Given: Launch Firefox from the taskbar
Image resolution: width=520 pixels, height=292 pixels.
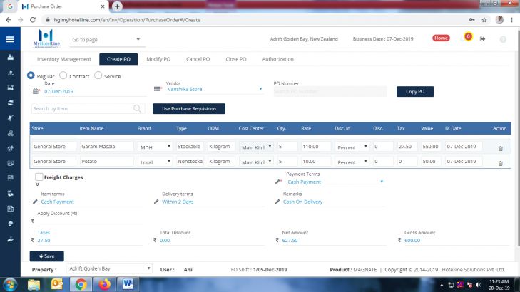Looking at the screenshot, I should click(106, 284).
